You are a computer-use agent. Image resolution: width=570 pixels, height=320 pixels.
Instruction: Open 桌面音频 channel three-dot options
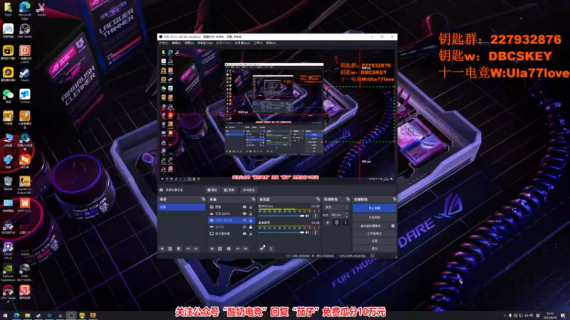coord(315,233)
